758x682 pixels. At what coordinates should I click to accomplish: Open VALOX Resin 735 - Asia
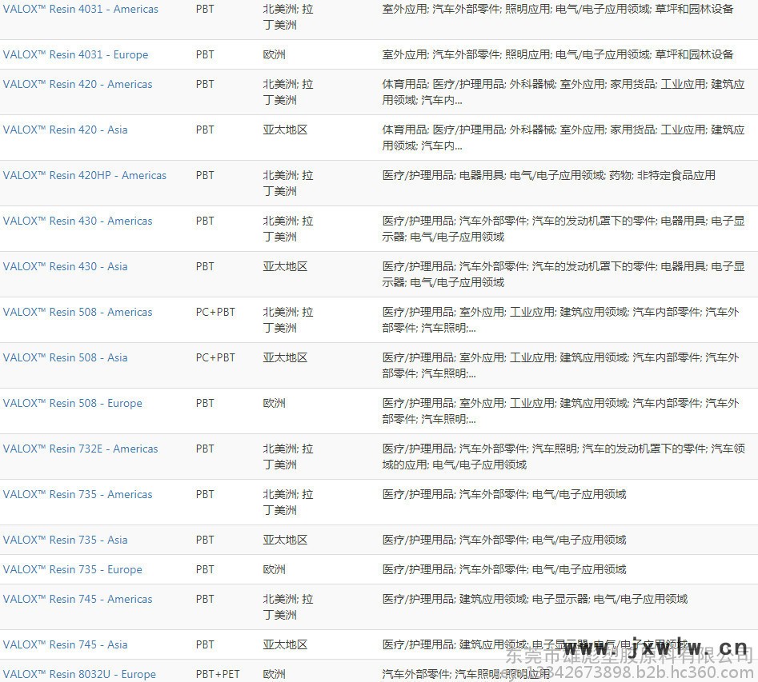tap(65, 540)
